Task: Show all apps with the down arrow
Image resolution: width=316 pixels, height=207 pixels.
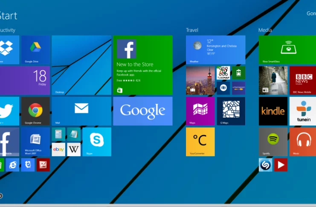Action: pyautogui.click(x=1, y=195)
